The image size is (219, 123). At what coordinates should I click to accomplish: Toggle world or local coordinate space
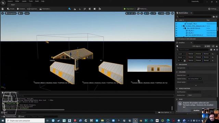click(138, 13)
